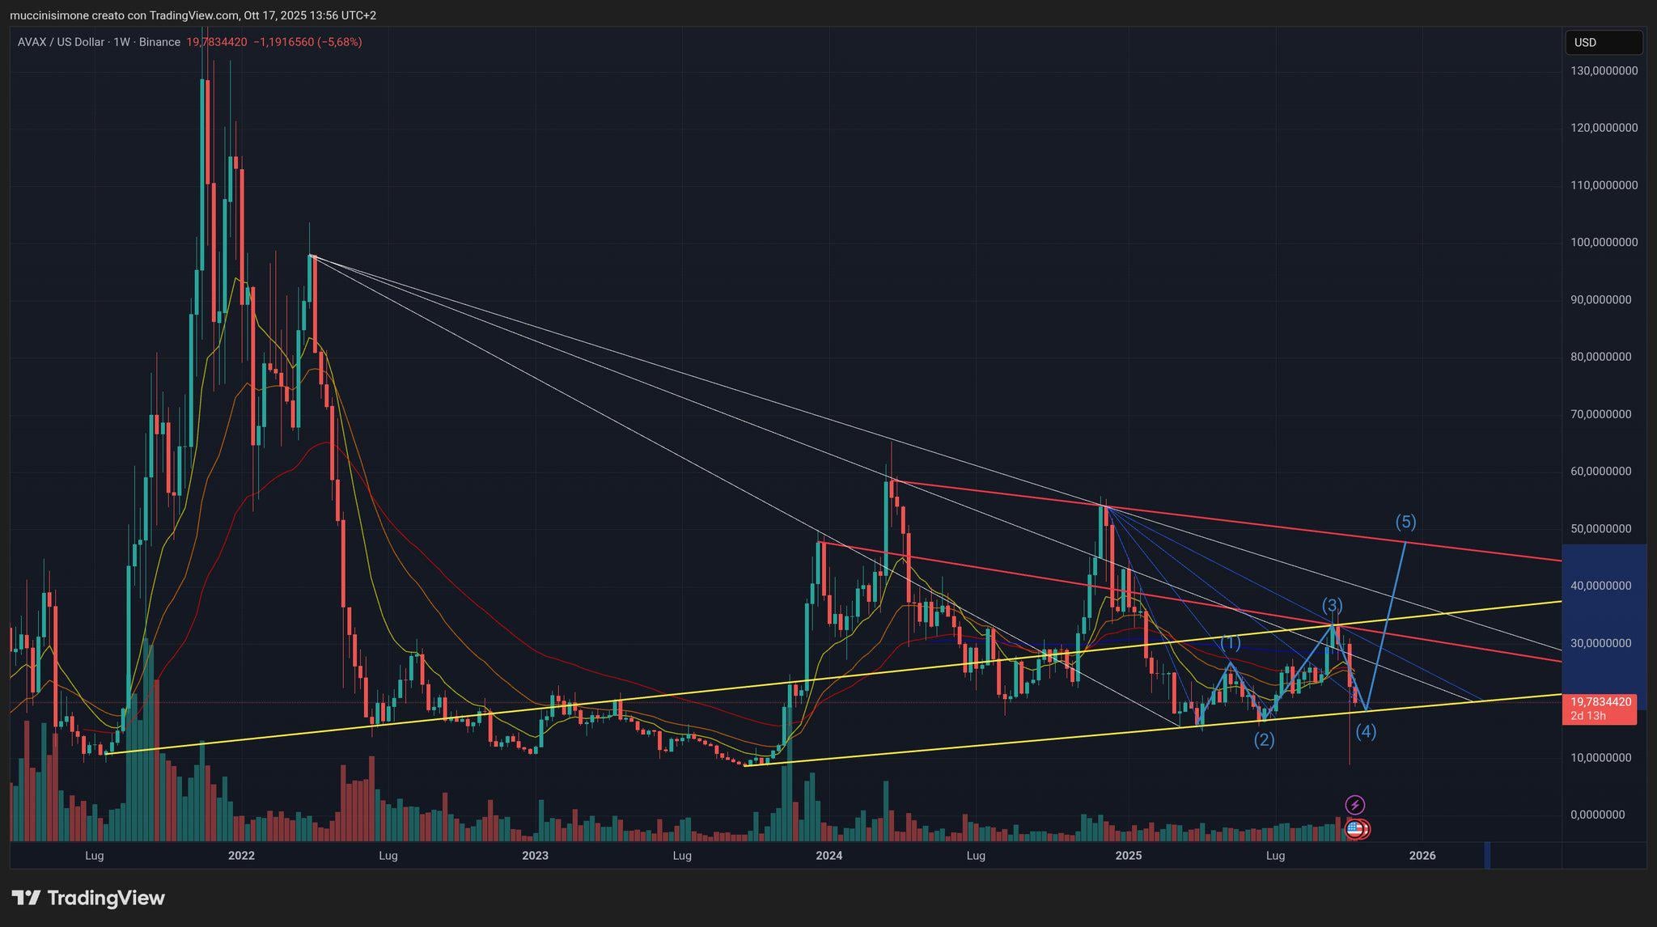1657x927 pixels.
Task: Select the wave label (1)
Action: (1230, 643)
